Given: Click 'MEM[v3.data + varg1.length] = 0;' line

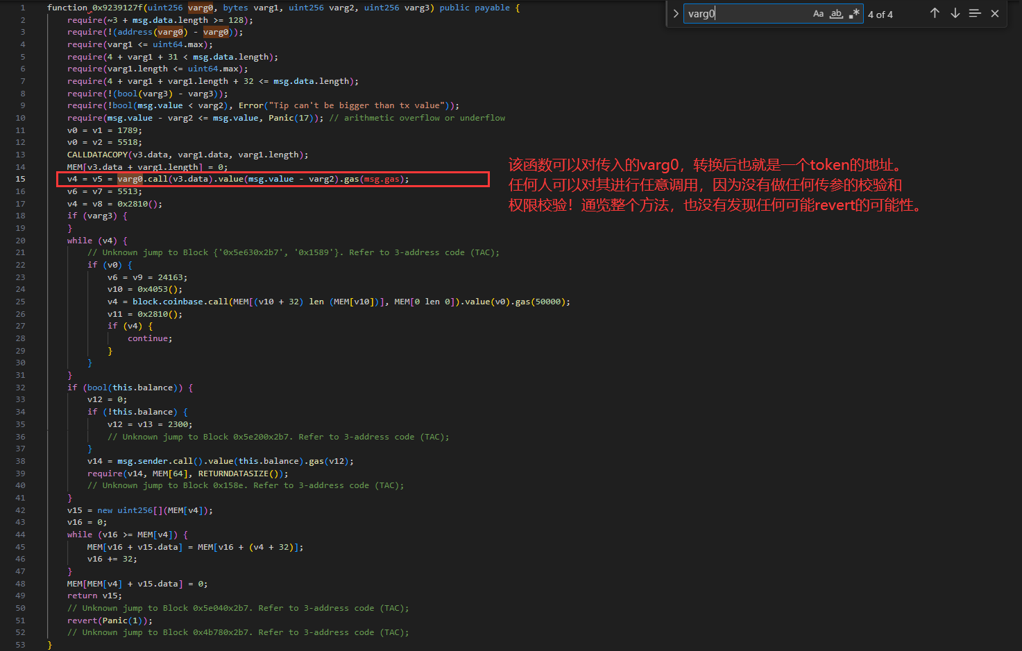Looking at the screenshot, I should tap(147, 167).
